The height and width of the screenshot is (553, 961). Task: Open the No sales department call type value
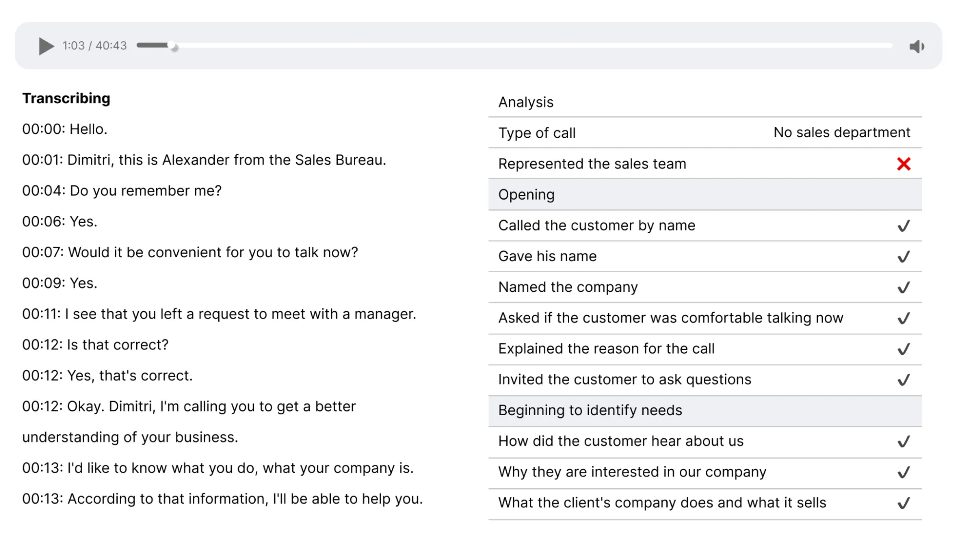click(841, 132)
